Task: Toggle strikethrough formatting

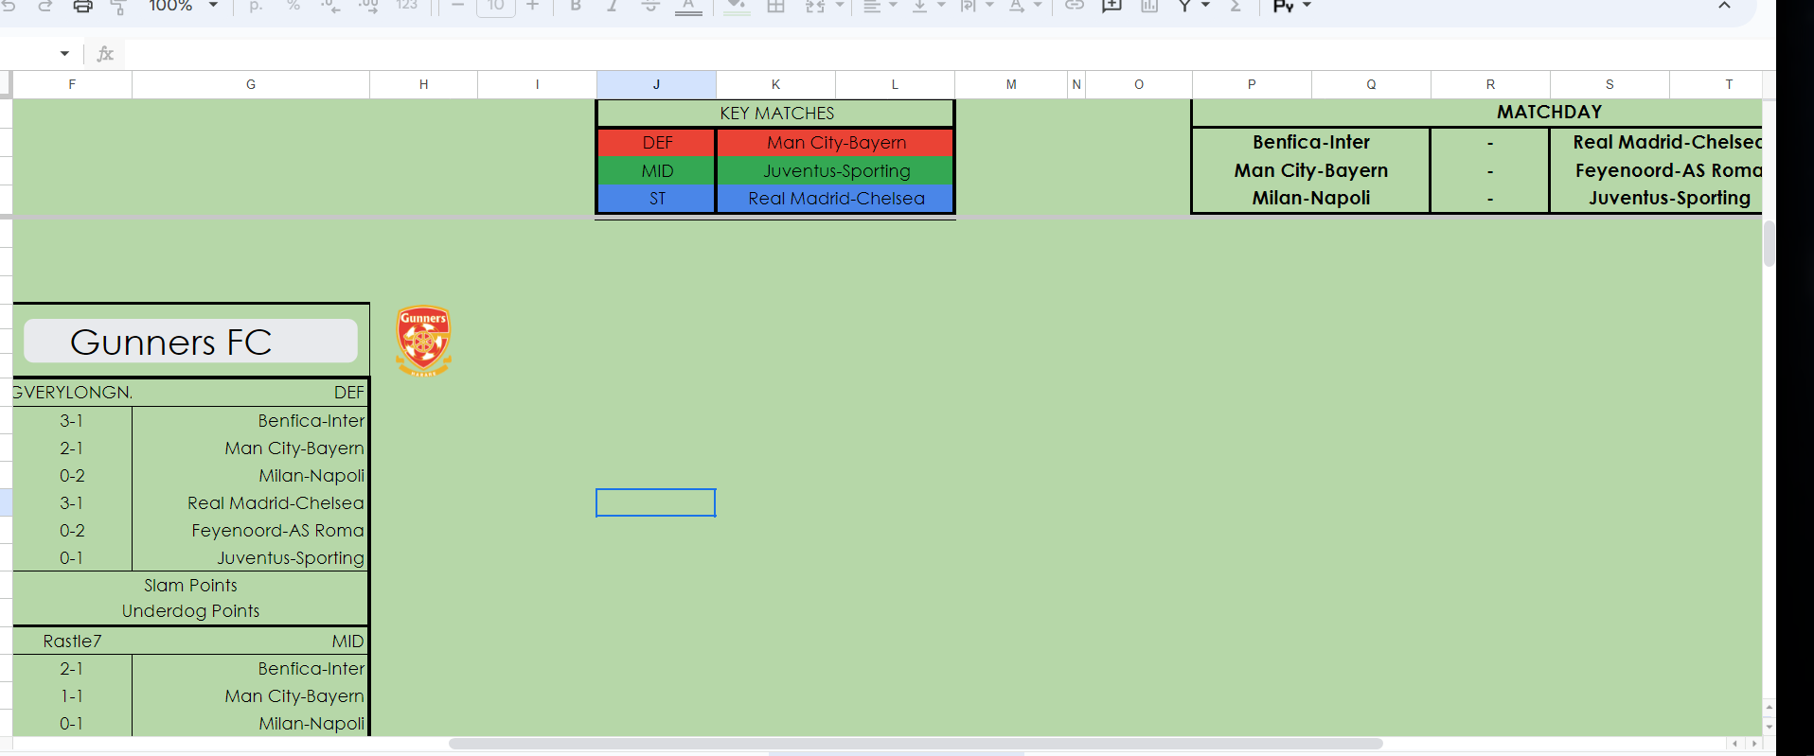Action: (650, 6)
